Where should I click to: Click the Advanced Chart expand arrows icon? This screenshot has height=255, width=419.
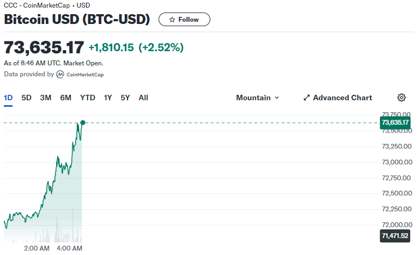tap(307, 98)
